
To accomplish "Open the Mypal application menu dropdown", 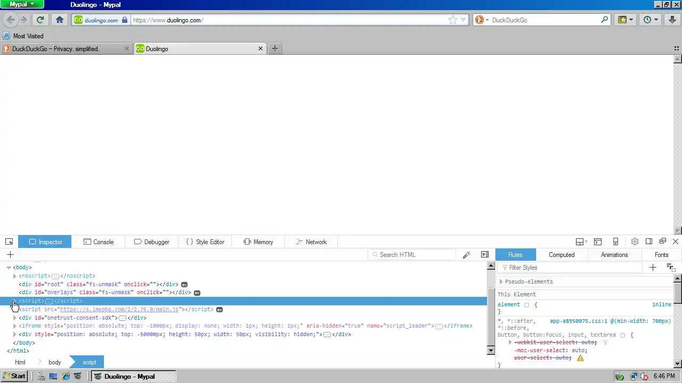I will [22, 4].
